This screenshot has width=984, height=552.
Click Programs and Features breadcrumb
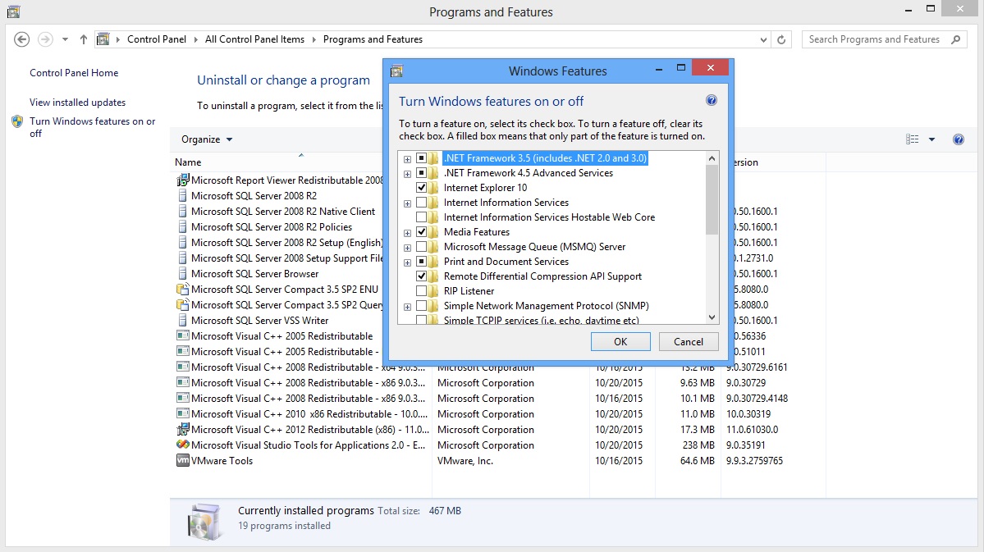tap(373, 39)
